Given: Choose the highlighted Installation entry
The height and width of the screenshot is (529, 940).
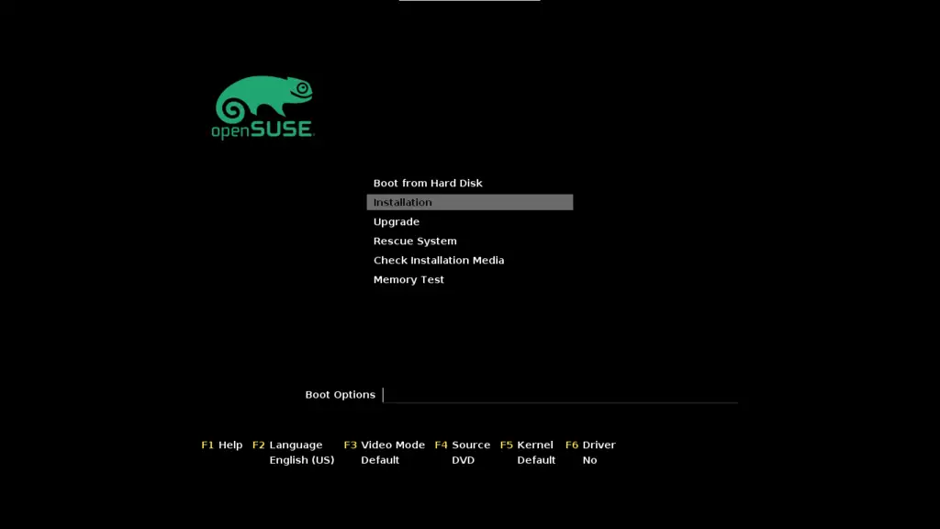Looking at the screenshot, I should click(x=469, y=202).
